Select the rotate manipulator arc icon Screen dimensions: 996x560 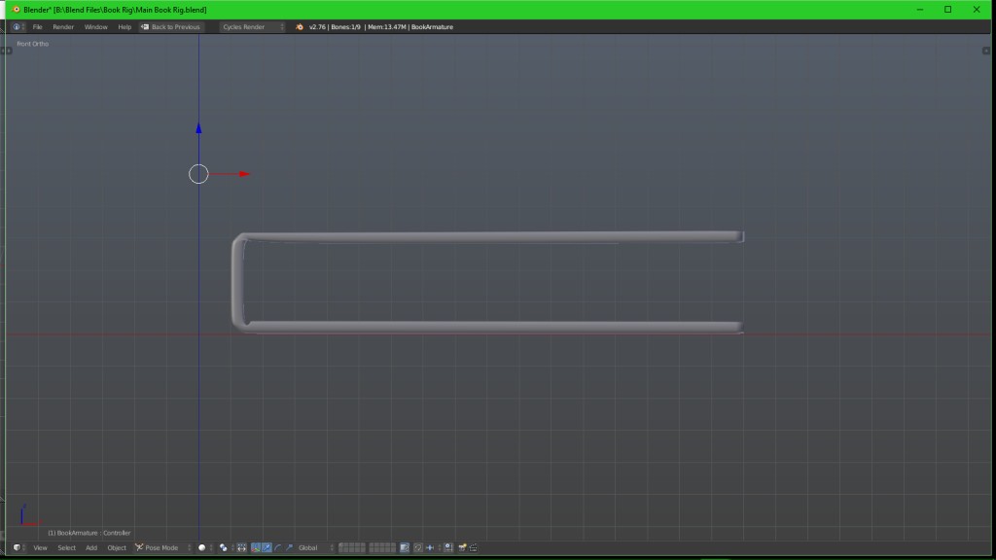pos(278,547)
